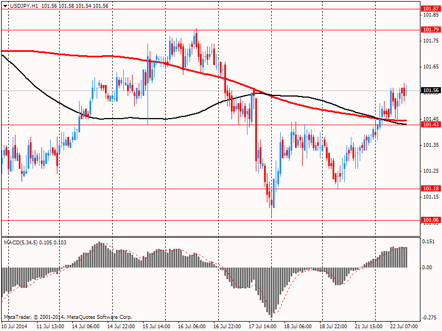Click the 16 Jul 06:00 time label

tap(192, 326)
